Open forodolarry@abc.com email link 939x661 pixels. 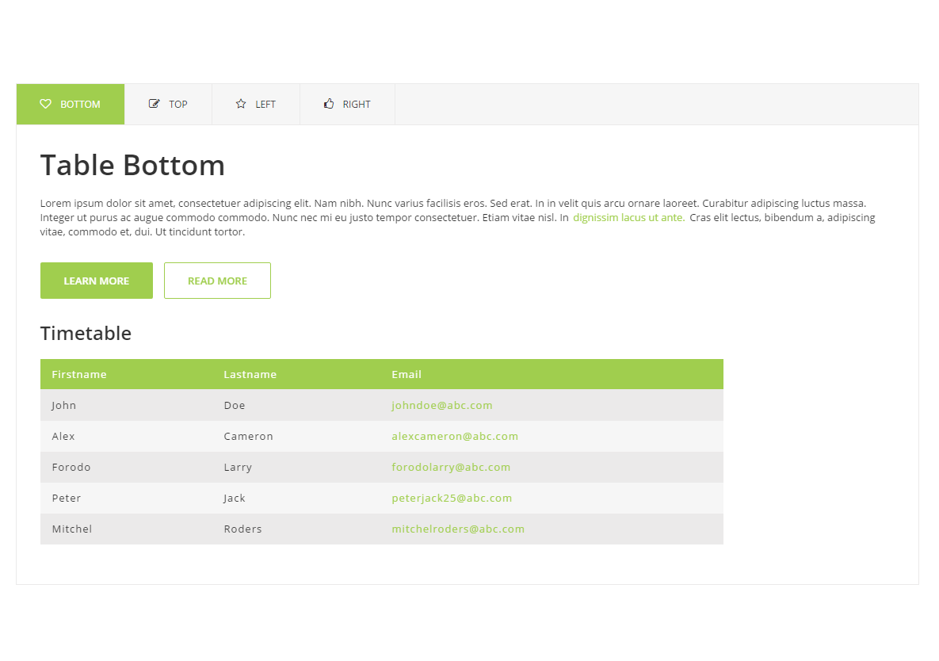tap(451, 467)
